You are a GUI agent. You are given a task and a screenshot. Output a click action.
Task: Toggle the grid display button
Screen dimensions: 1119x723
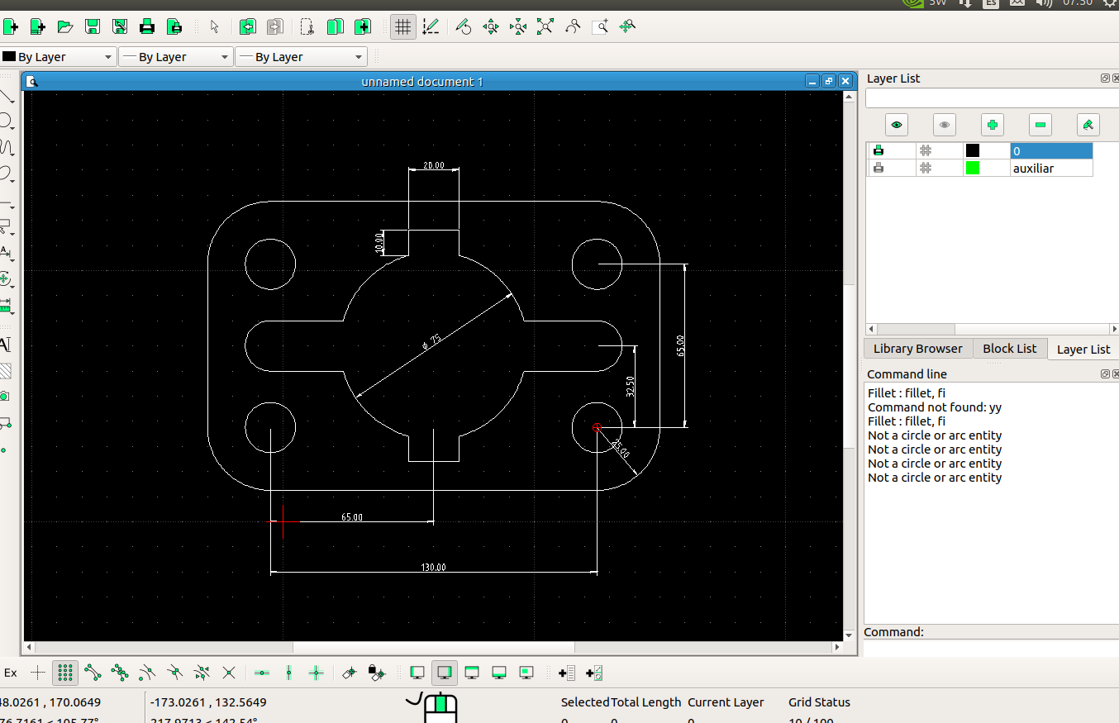pyautogui.click(x=402, y=26)
